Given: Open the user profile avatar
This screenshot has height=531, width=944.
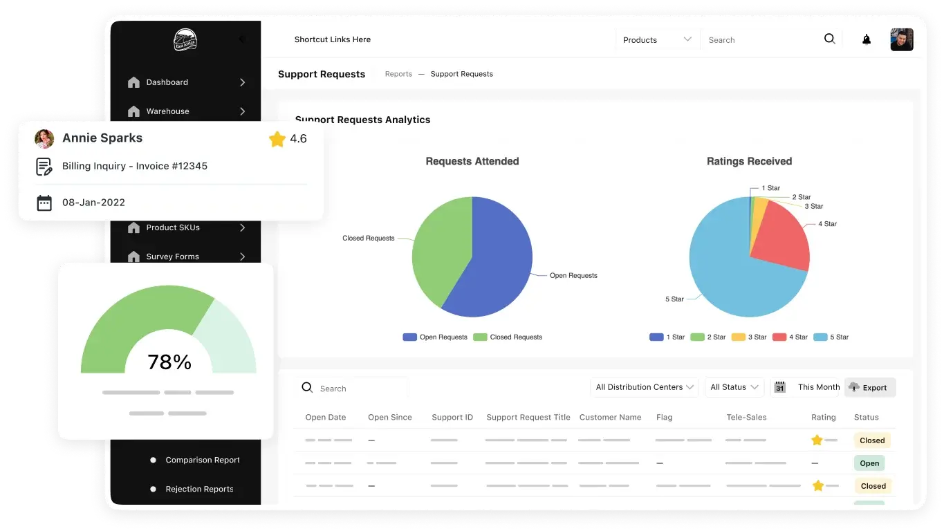Looking at the screenshot, I should 901,39.
